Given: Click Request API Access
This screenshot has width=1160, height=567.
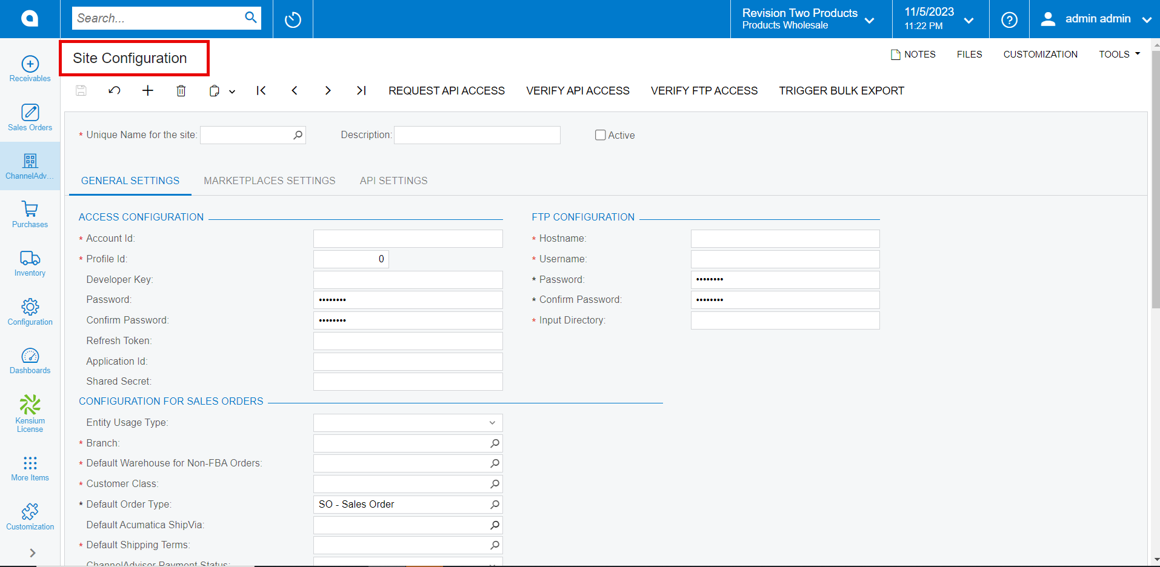Looking at the screenshot, I should (x=447, y=90).
